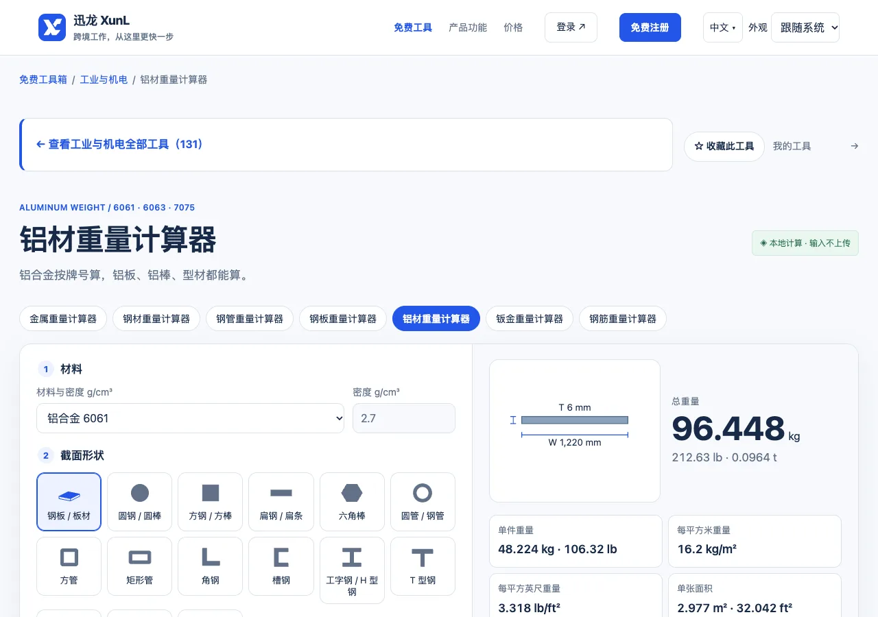Click the 单件重量 value 48.224 kg · 106.32 lb
This screenshot has width=878, height=617.
click(x=558, y=549)
